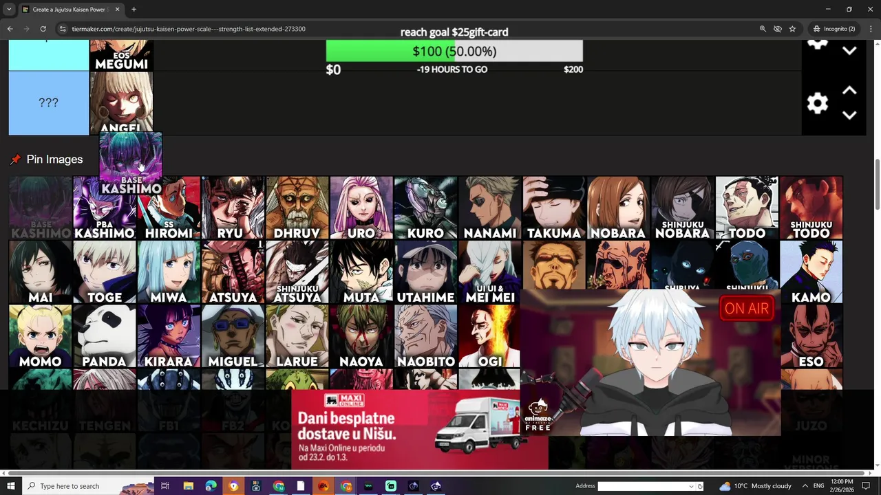Pick the Ui Ui & Mei Mei image
This screenshot has width=881, height=495.
pos(490,272)
